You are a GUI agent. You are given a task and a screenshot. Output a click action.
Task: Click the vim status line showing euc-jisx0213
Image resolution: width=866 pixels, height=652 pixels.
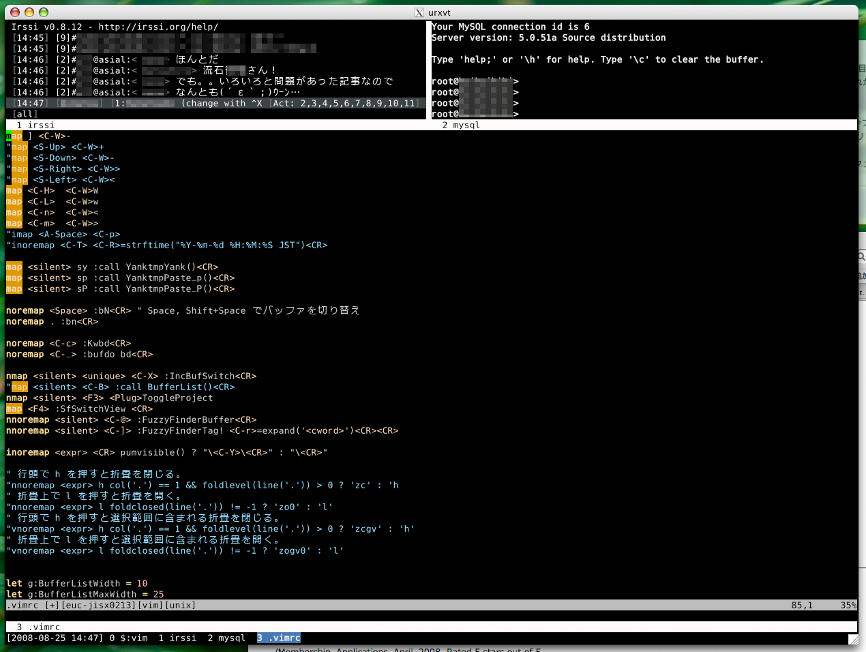[101, 606]
